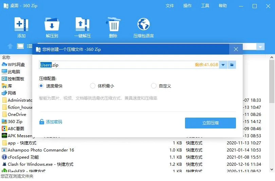Select the Administrator folder row

click(x=17, y=100)
